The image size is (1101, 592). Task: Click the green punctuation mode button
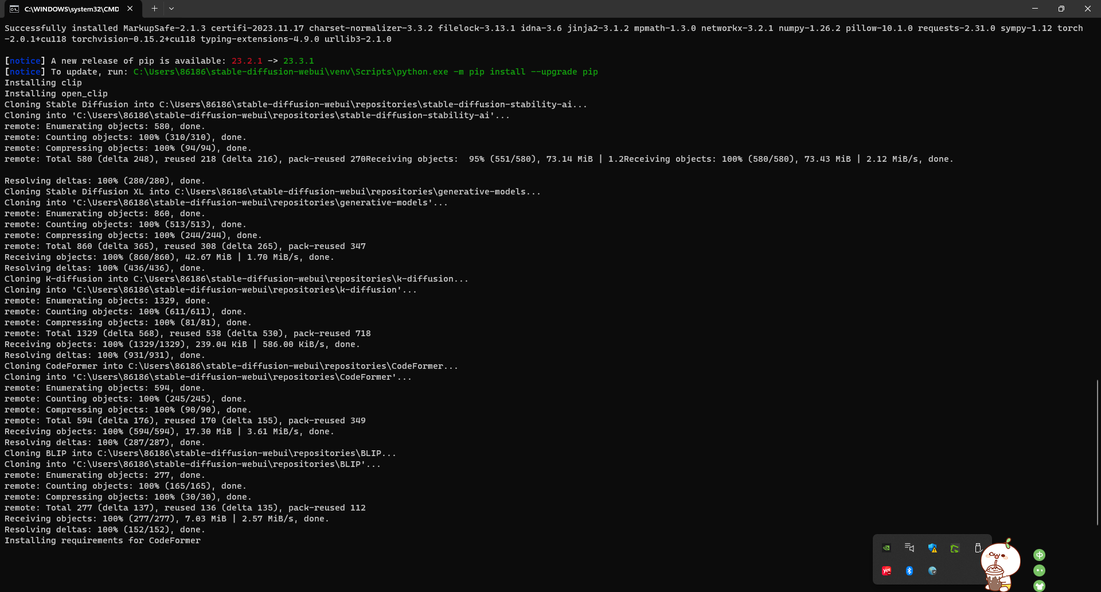click(x=1039, y=571)
